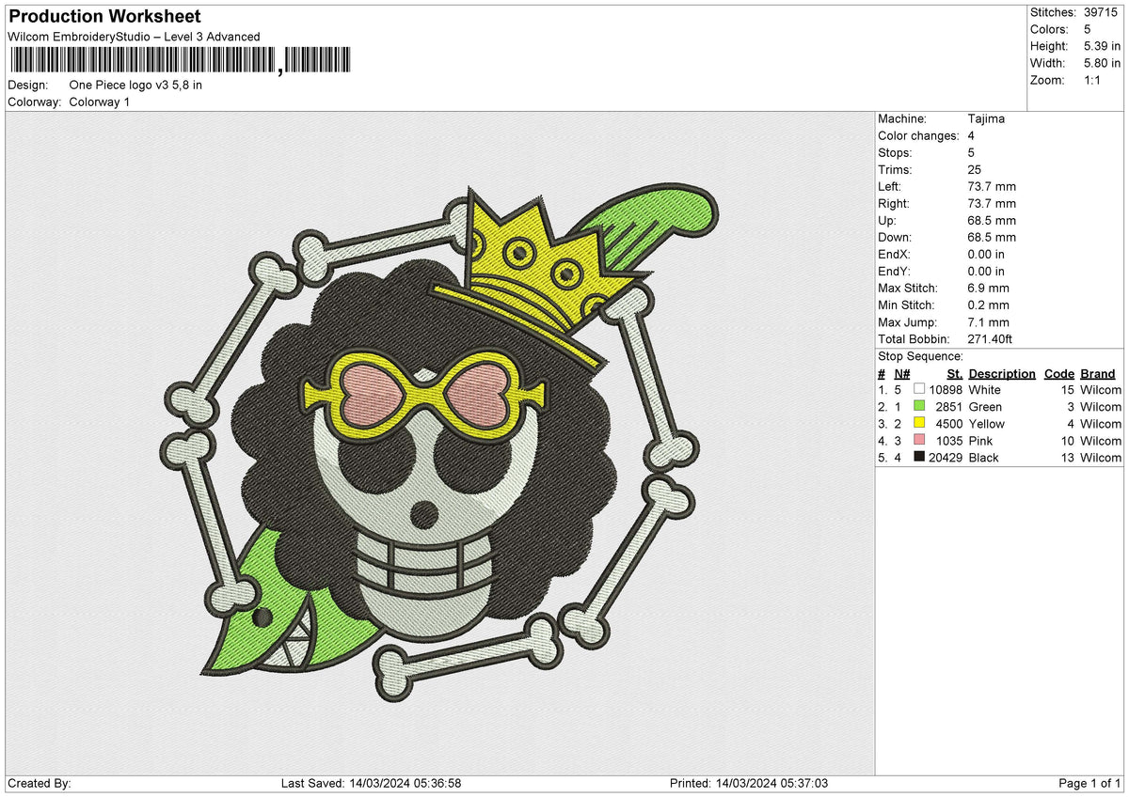
Task: Click the 'N#' column header
Action: (901, 373)
